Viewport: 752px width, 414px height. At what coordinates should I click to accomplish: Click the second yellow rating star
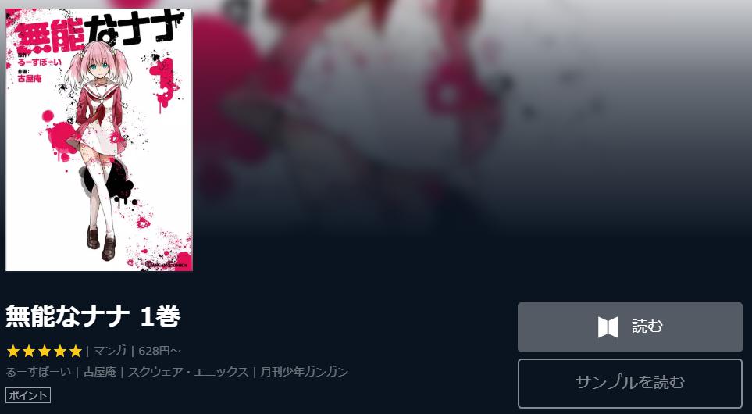[29, 352]
